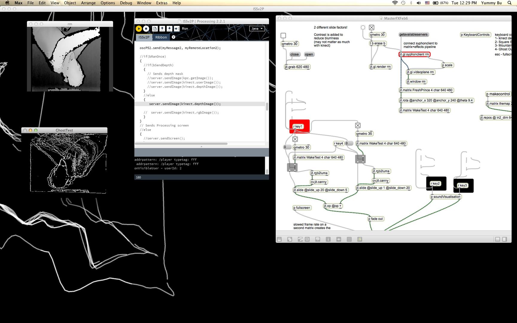
Task: Open the inspector via the 'i' icon
Action: [328, 239]
